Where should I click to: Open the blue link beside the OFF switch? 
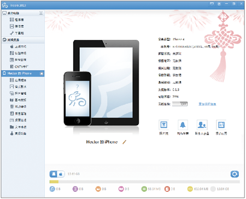[207, 104]
